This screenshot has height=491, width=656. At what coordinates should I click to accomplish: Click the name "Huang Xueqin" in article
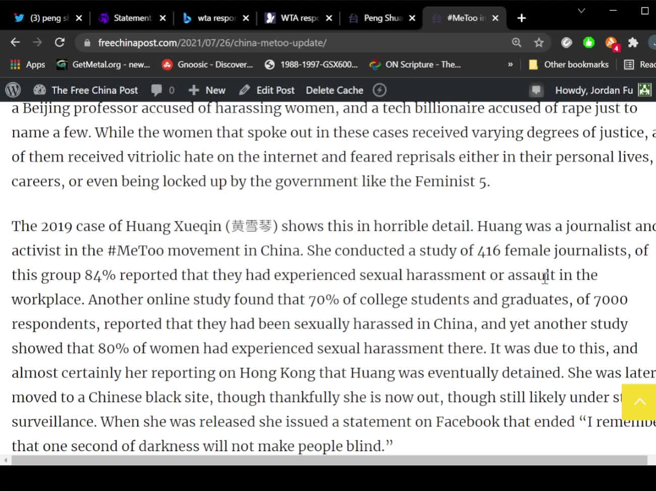[x=174, y=226]
